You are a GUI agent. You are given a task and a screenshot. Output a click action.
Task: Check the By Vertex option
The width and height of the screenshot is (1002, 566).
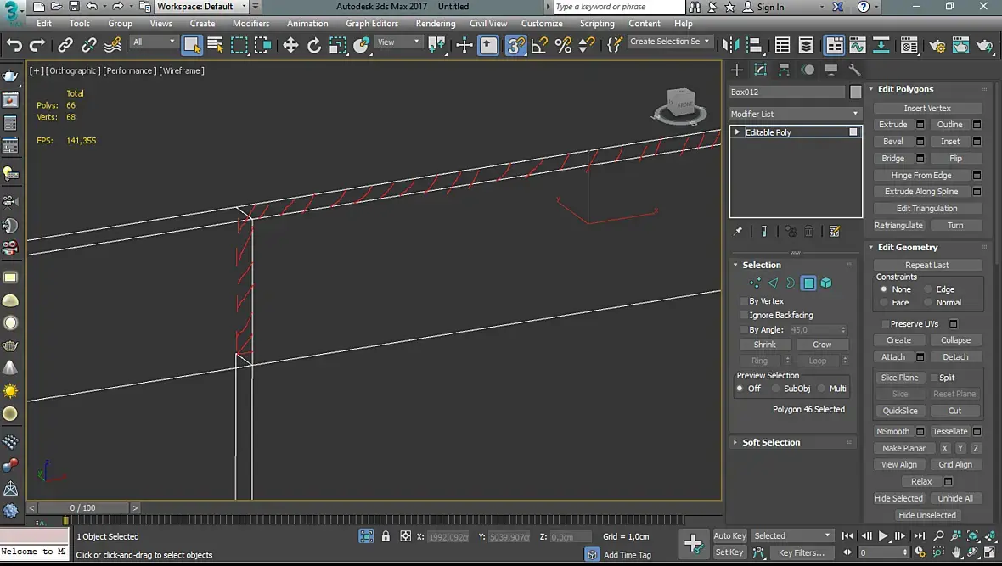(x=745, y=301)
